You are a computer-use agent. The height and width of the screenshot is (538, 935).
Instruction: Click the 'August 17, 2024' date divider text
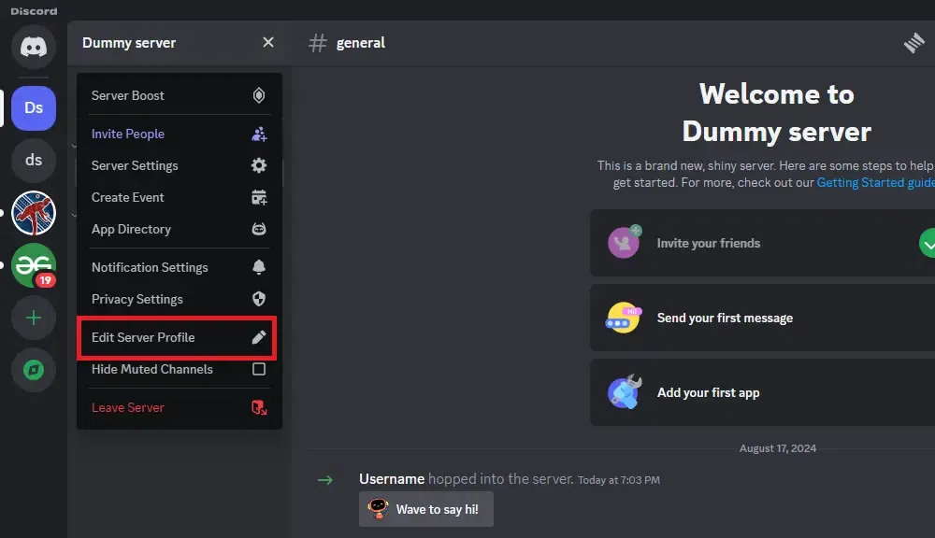[778, 448]
